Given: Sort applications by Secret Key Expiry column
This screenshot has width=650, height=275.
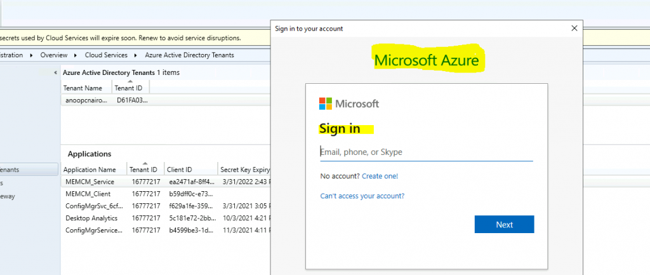Looking at the screenshot, I should 244,170.
